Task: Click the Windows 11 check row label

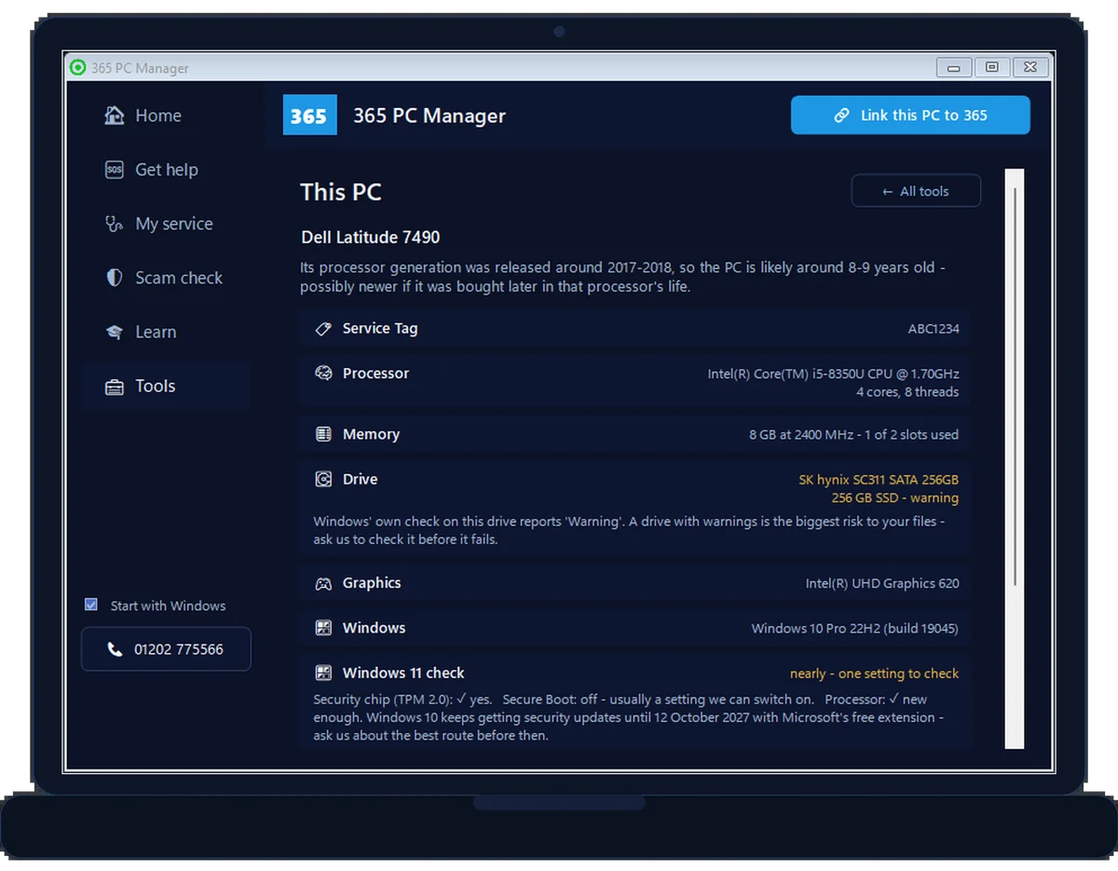Action: coord(403,673)
